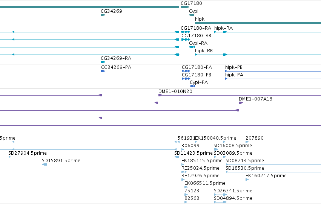This screenshot has height=204, width=321.
Task: Click the hipk-RA transcript label
Action: click(223, 28)
